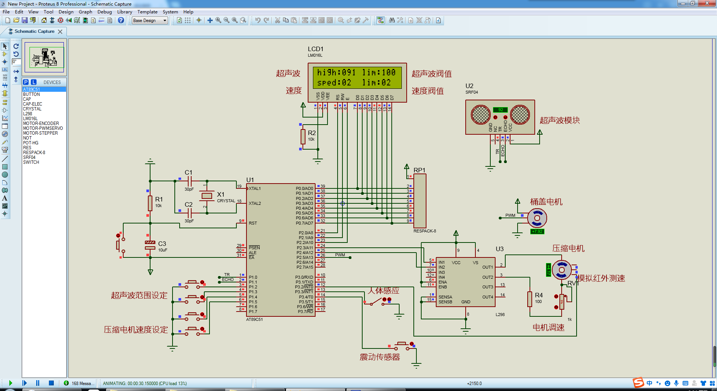Select the Wire Label mode icon
The height and width of the screenshot is (391, 717).
click(x=5, y=70)
